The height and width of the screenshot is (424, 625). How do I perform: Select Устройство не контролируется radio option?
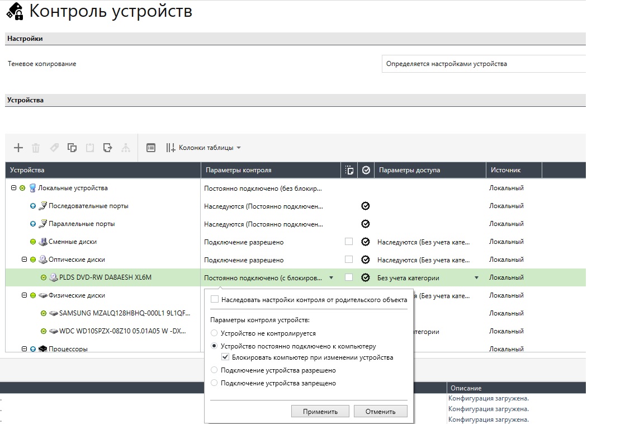point(215,333)
